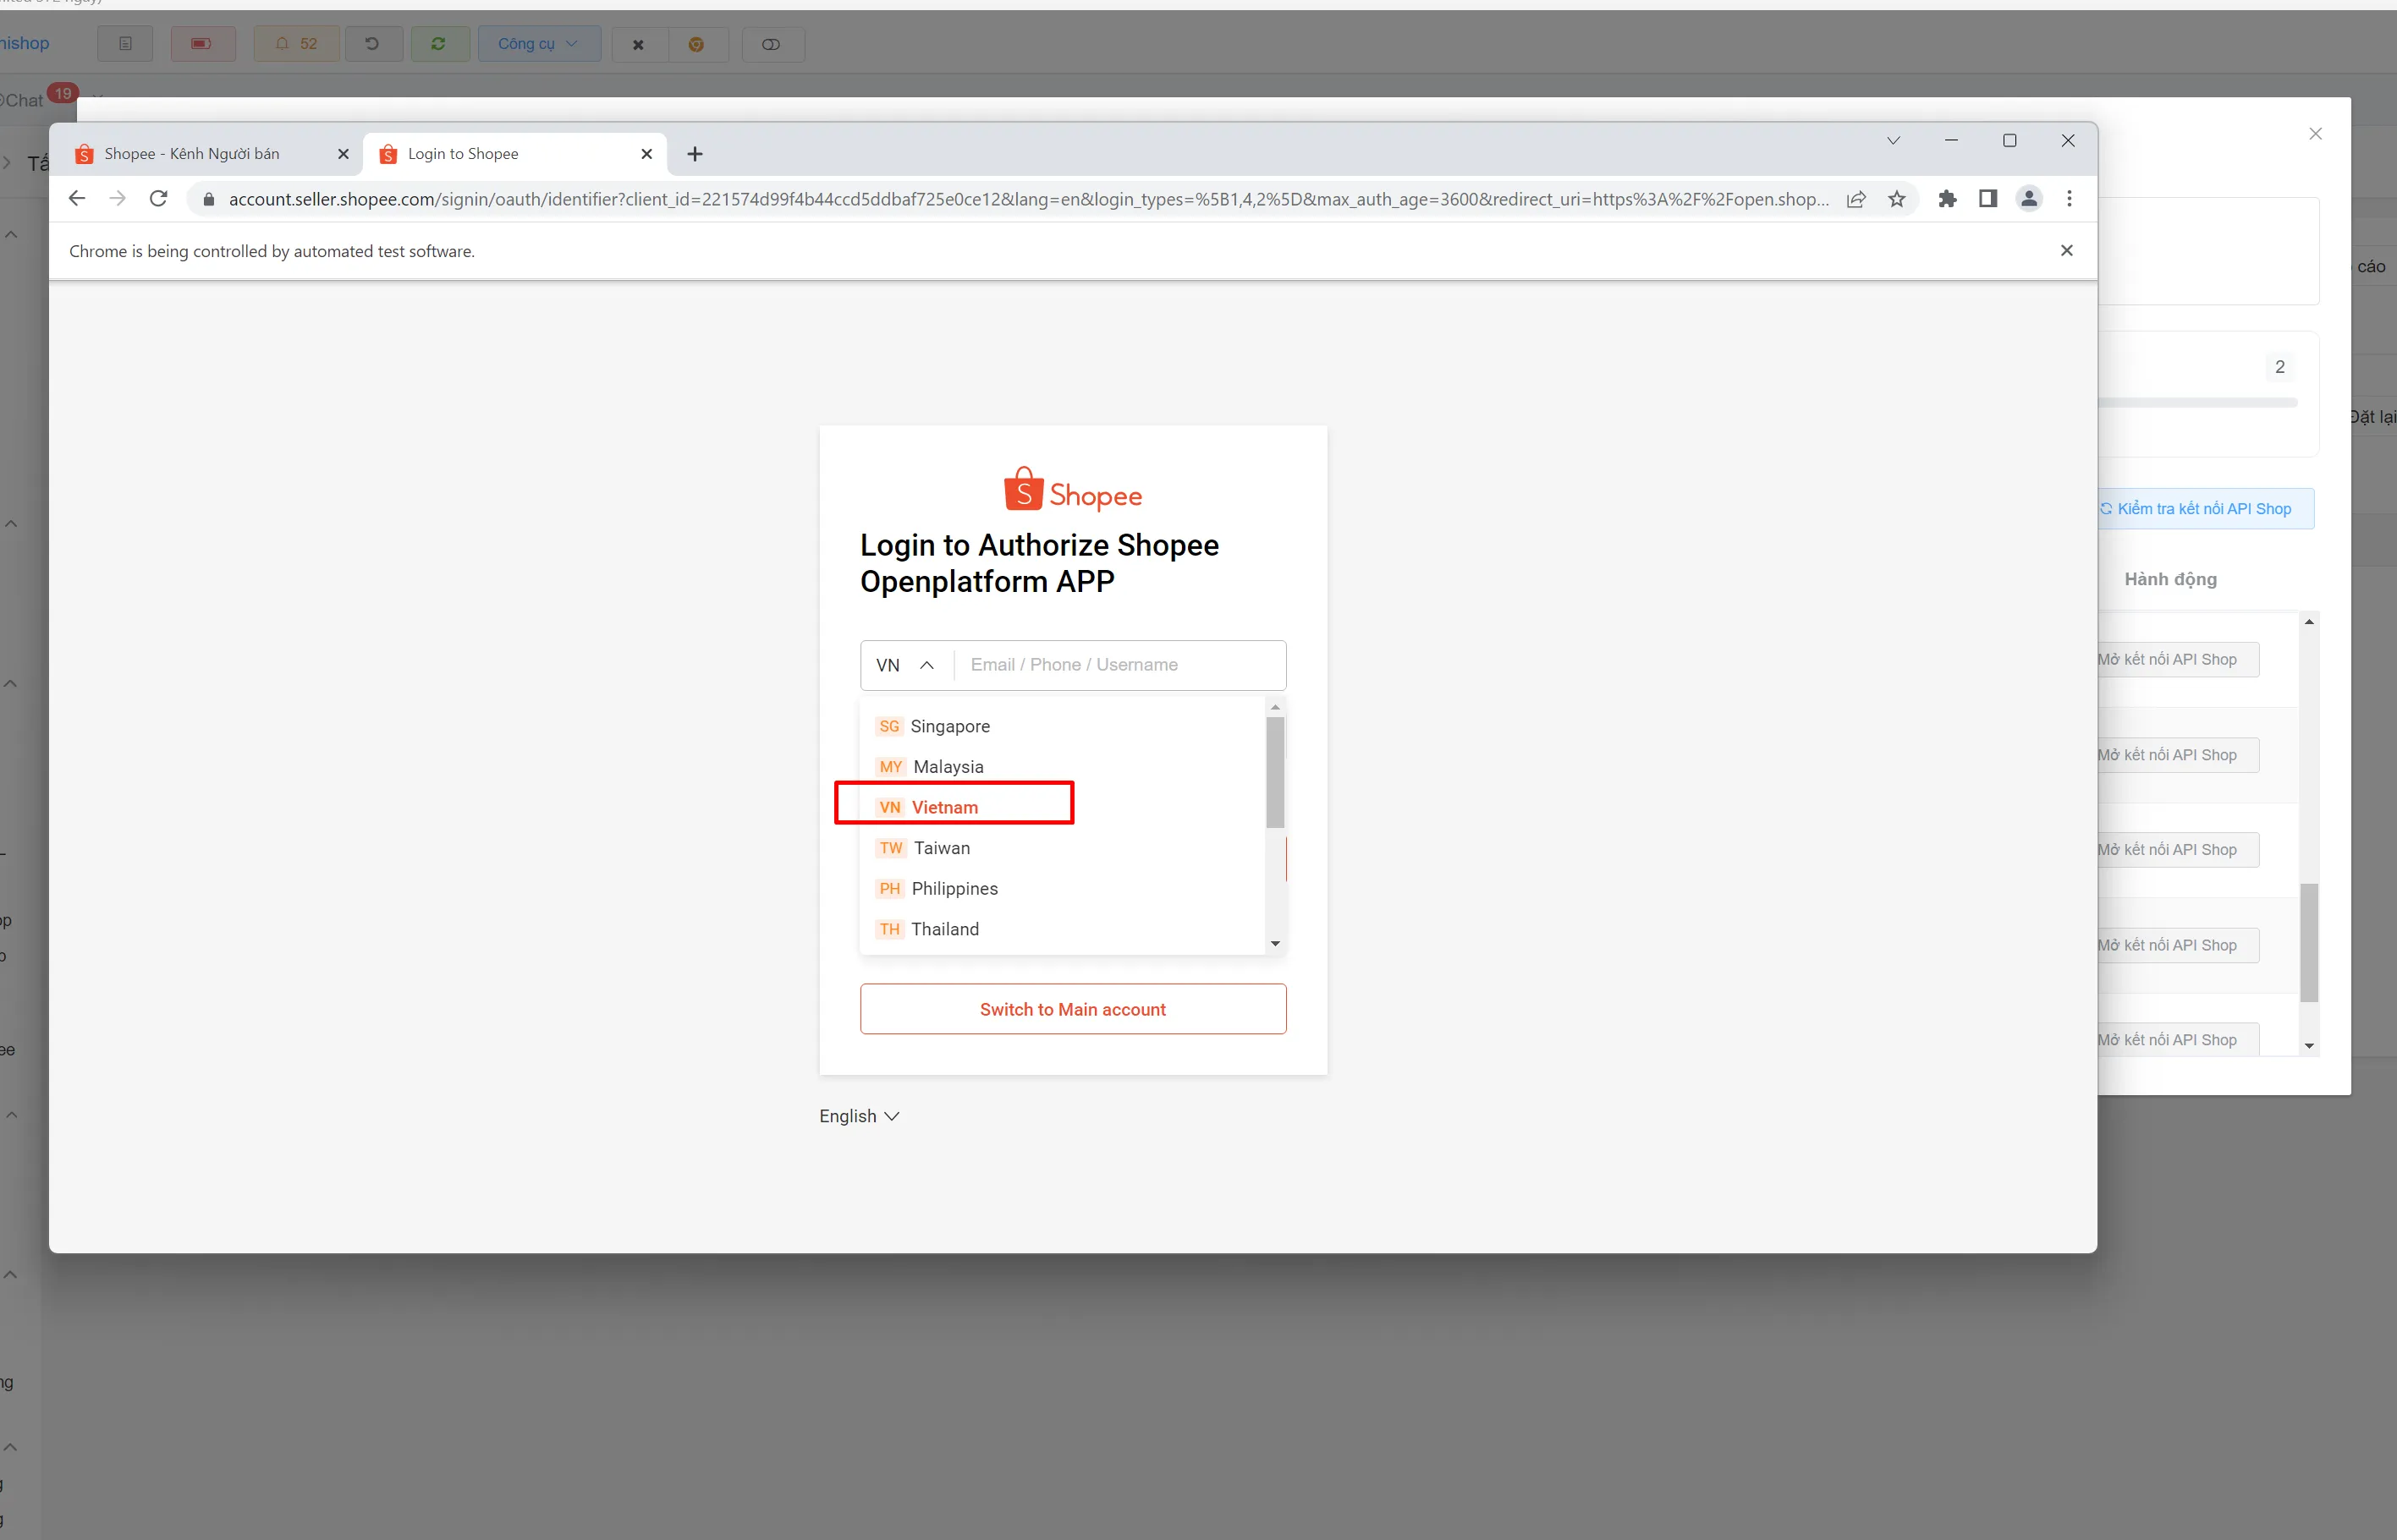Click the undo arrow button in background toolbar
Viewport: 2397px width, 1540px height.
pos(373,44)
